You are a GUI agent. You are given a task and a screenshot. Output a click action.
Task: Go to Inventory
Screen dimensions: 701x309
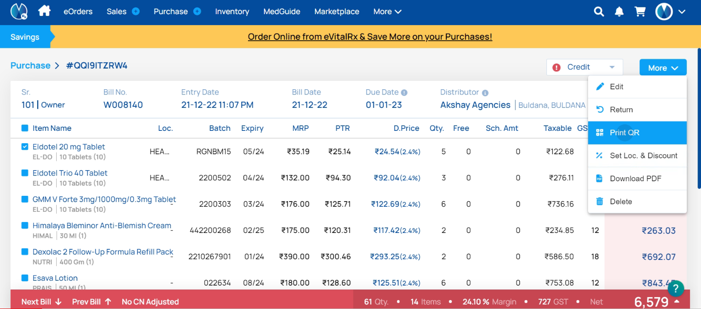(x=232, y=11)
